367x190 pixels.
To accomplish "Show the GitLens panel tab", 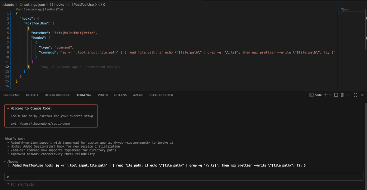I will coord(120,95).
